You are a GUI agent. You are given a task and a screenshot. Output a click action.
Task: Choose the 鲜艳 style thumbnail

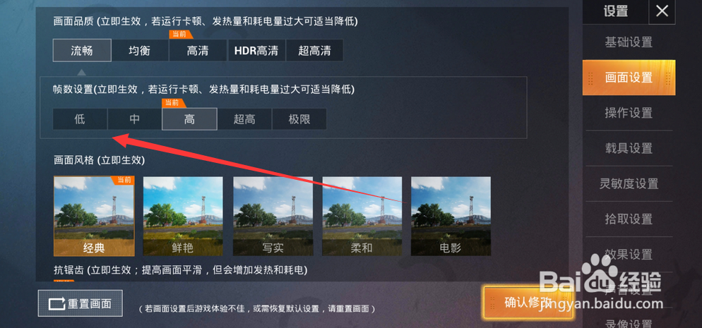(183, 217)
